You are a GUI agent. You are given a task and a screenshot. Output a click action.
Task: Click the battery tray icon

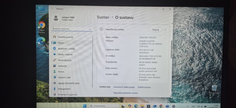click(x=205, y=106)
